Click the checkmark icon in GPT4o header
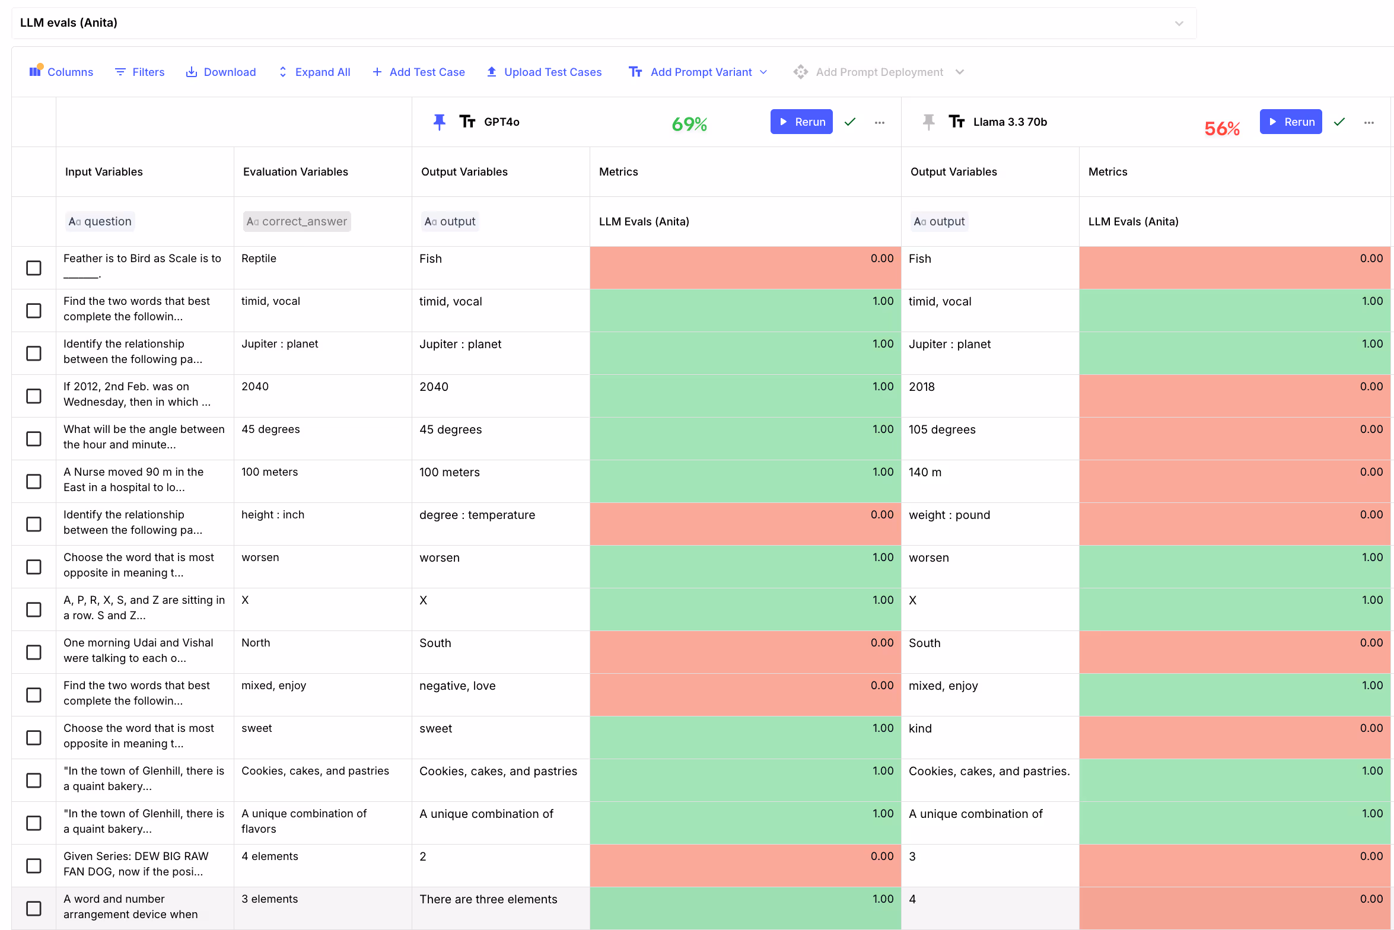Viewport: 1394px width, 930px height. click(850, 122)
